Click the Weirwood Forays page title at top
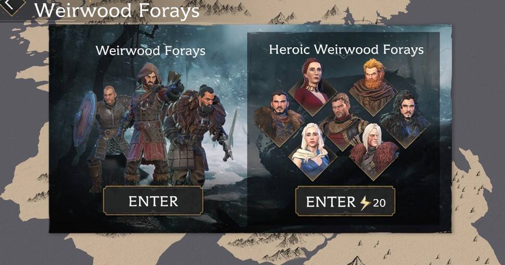 pyautogui.click(x=116, y=10)
